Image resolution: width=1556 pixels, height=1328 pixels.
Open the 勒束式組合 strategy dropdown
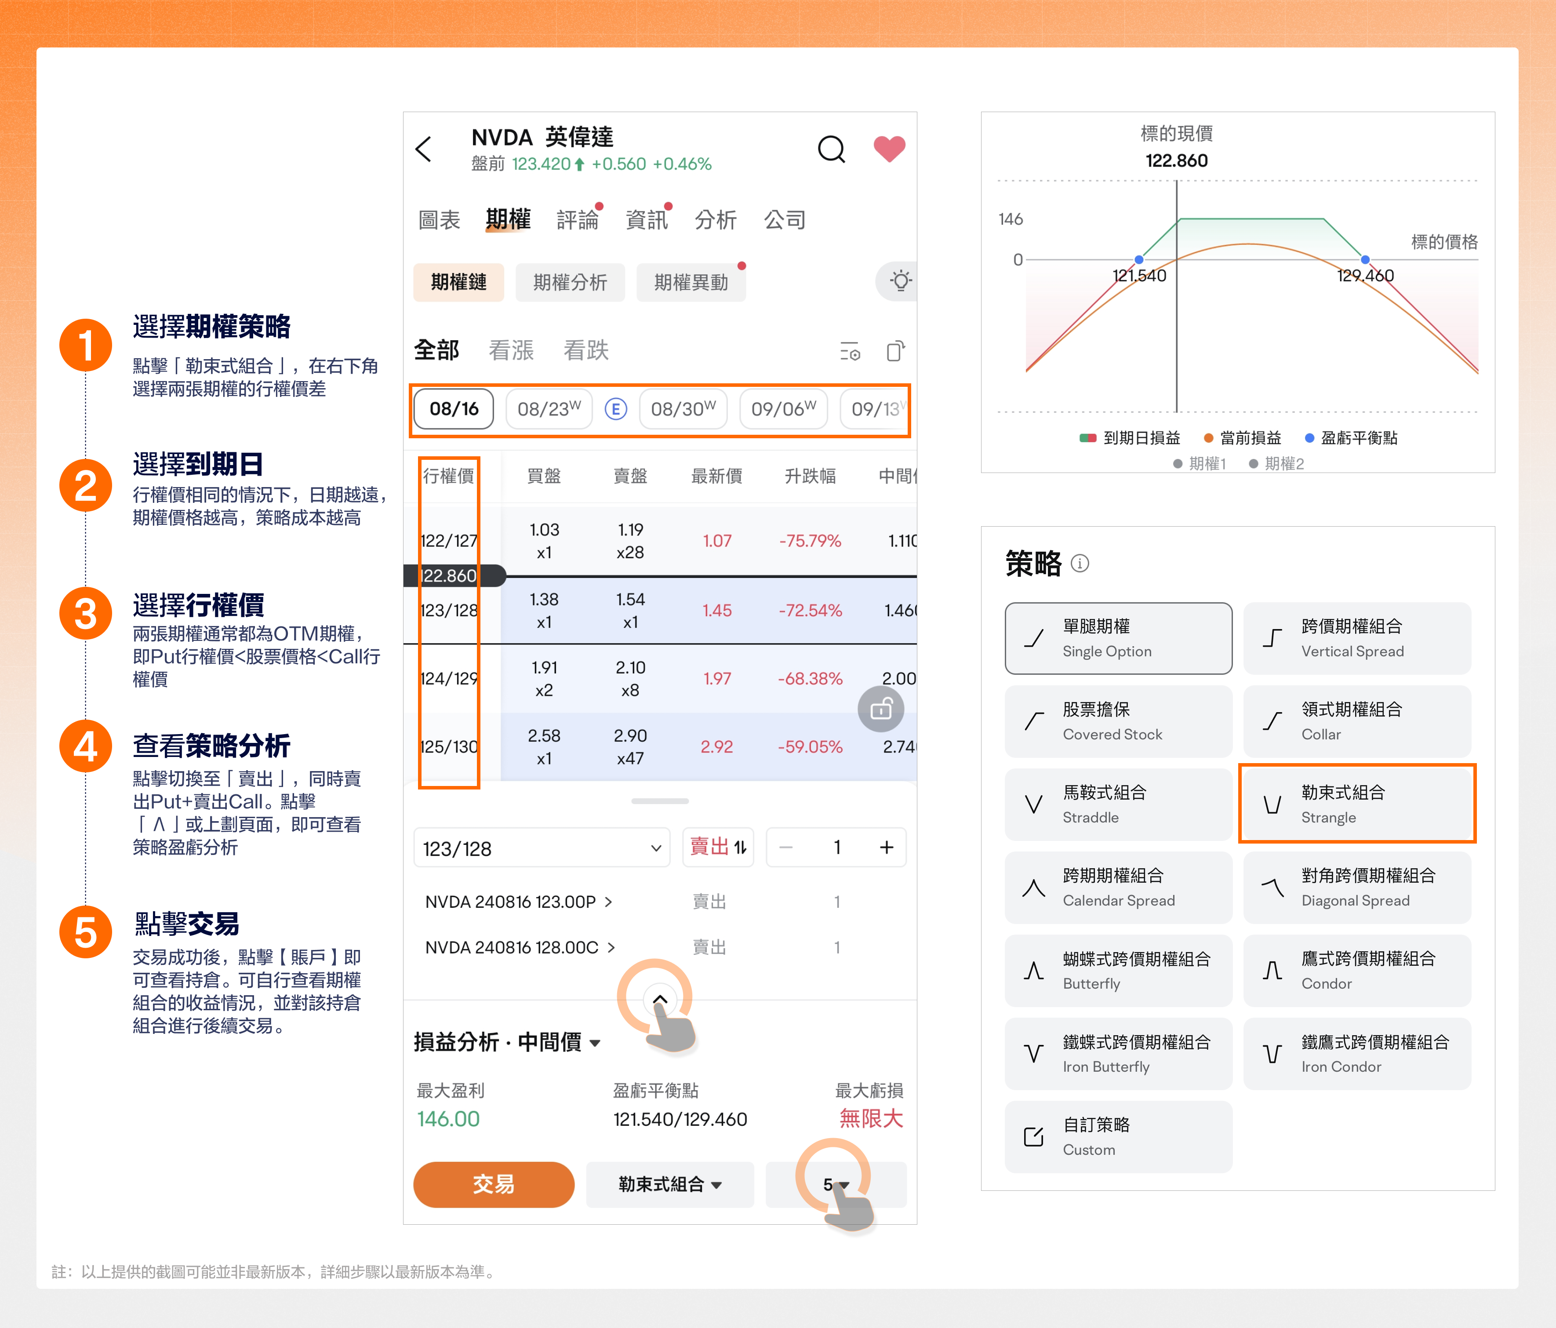pos(669,1185)
